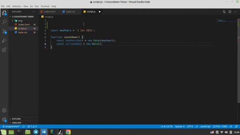This screenshot has width=240, height=135.
Task: Open editor More Actions ellipsis
Action: (x=235, y=12)
